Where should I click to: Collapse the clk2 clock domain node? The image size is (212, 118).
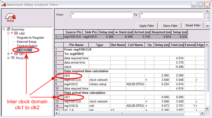pos(8,33)
